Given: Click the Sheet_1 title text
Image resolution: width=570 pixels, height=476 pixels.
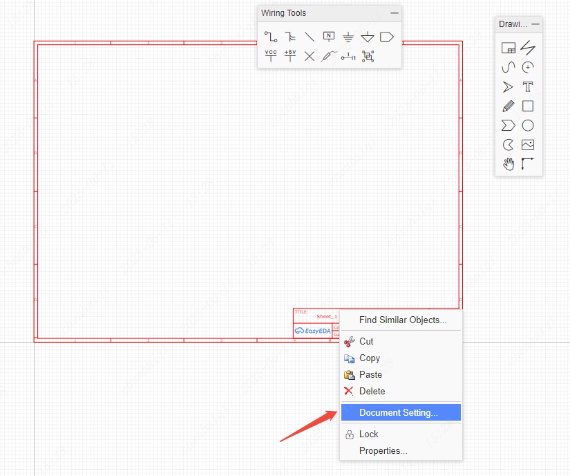Looking at the screenshot, I should pos(327,316).
